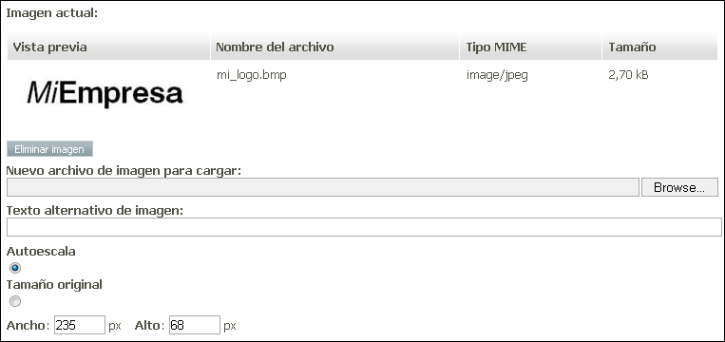Click the Autoescala label text
The image size is (725, 342).
tap(41, 252)
